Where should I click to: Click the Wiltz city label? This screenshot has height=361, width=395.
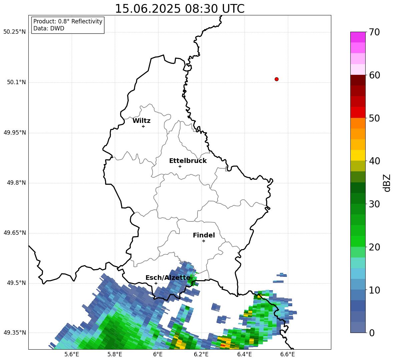pyautogui.click(x=141, y=121)
